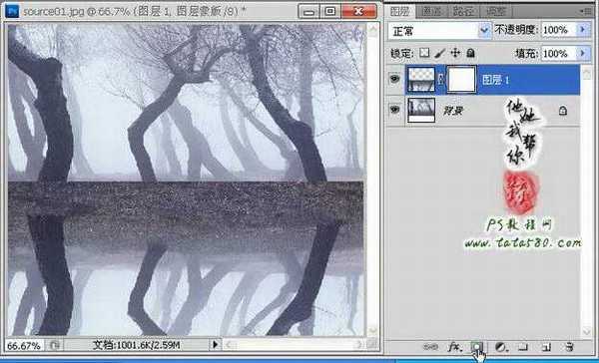Click the Create new group icon
The image size is (599, 363).
tap(523, 347)
